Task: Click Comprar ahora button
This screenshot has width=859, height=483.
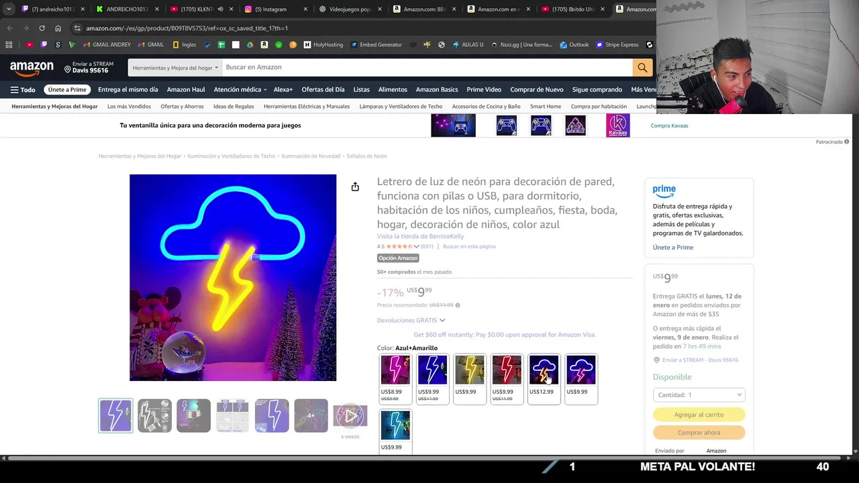Action: 699,433
